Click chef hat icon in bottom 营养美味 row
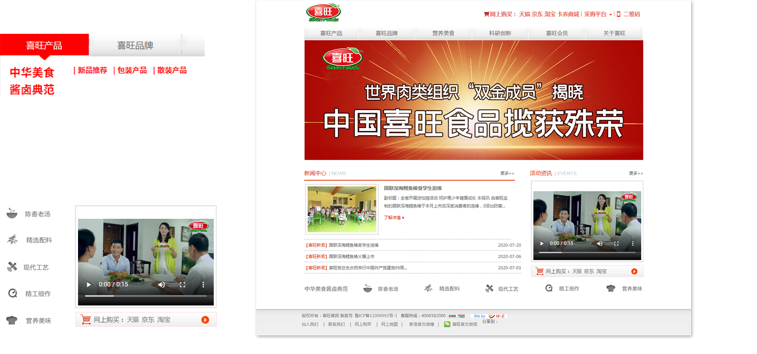757x354 pixels. [x=611, y=288]
